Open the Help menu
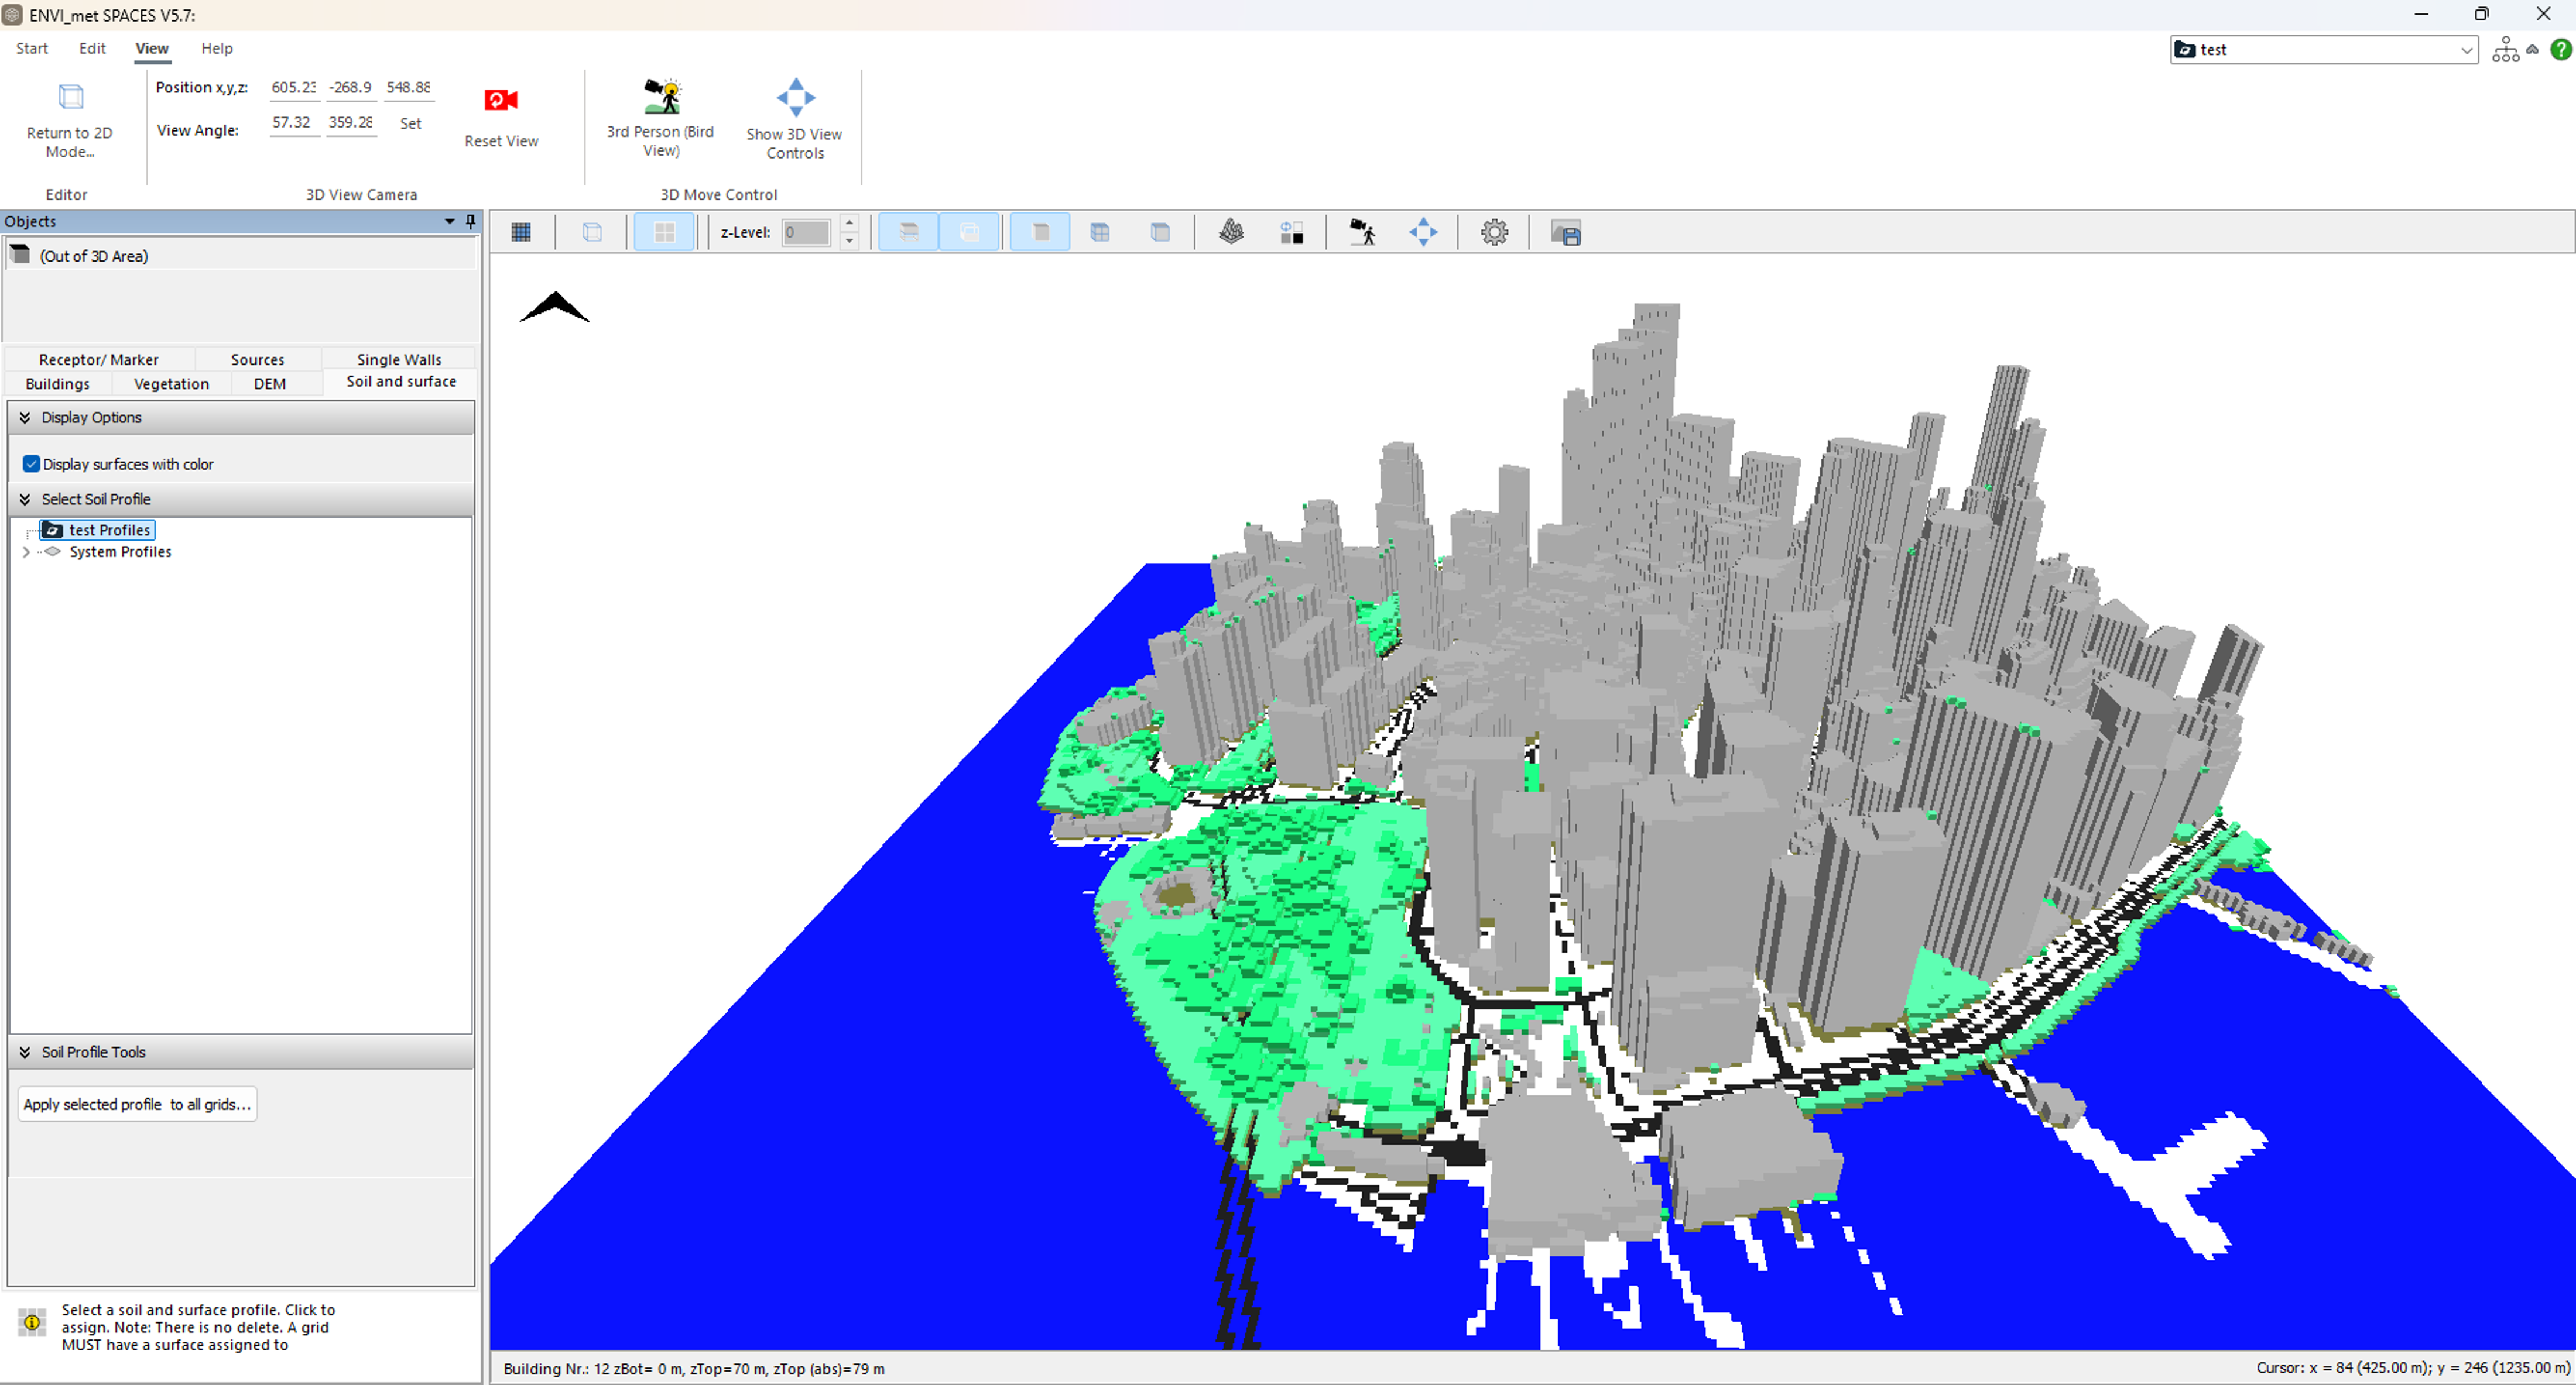2576x1385 pixels. pos(216,48)
